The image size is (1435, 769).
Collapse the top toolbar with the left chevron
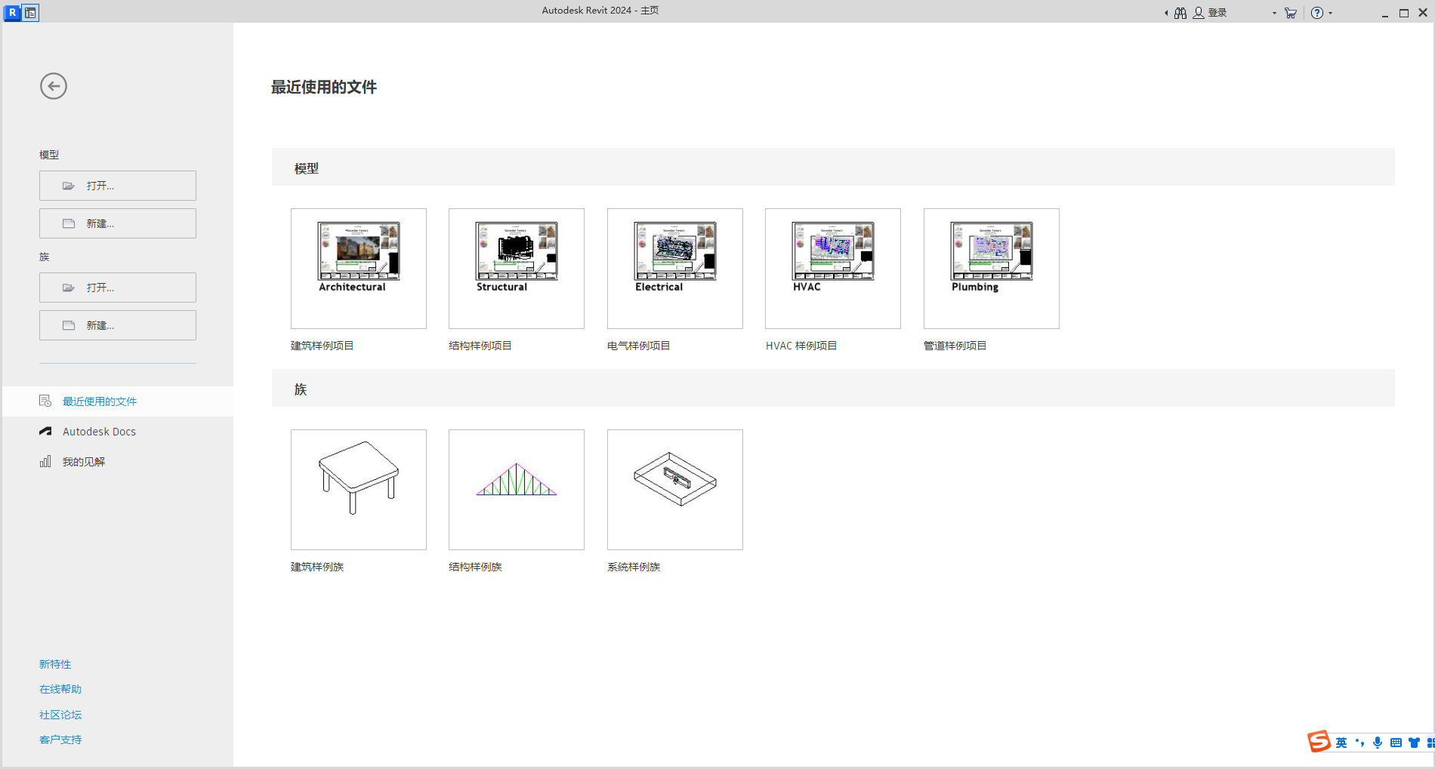(1165, 12)
